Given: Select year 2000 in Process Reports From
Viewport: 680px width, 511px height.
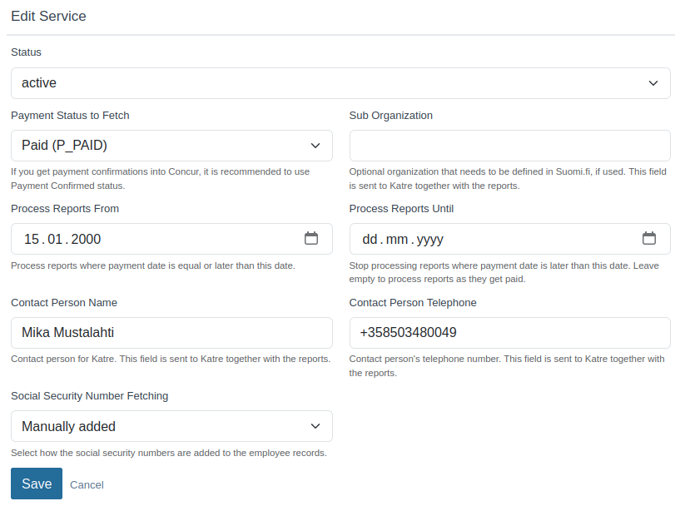Looking at the screenshot, I should (x=86, y=240).
